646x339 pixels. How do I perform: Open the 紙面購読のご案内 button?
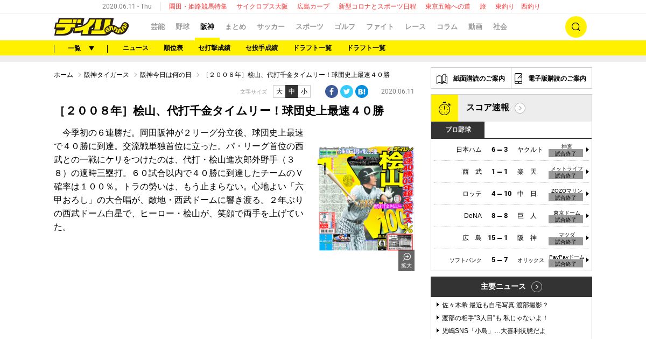coord(471,79)
